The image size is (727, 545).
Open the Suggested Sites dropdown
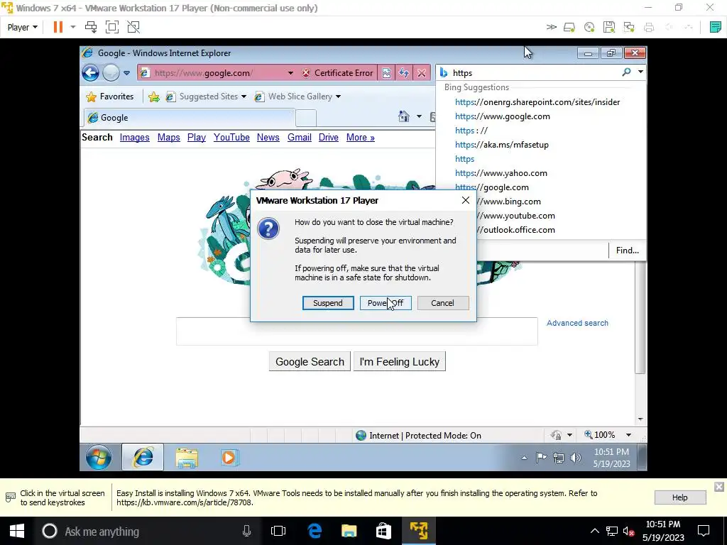point(206,97)
